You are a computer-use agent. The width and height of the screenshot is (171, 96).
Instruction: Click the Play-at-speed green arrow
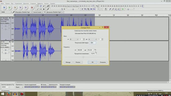(x=123, y=9)
